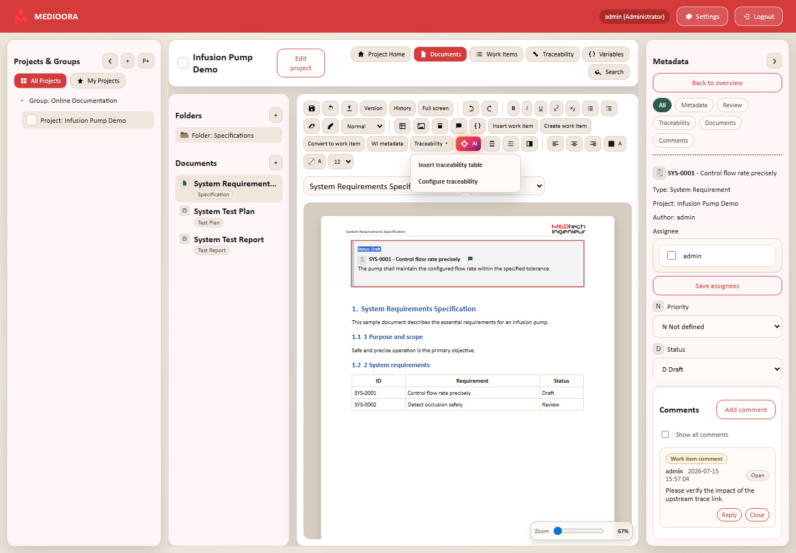This screenshot has height=553, width=796.
Task: Insert variable with curly braces toolbar icon
Action: coord(478,126)
